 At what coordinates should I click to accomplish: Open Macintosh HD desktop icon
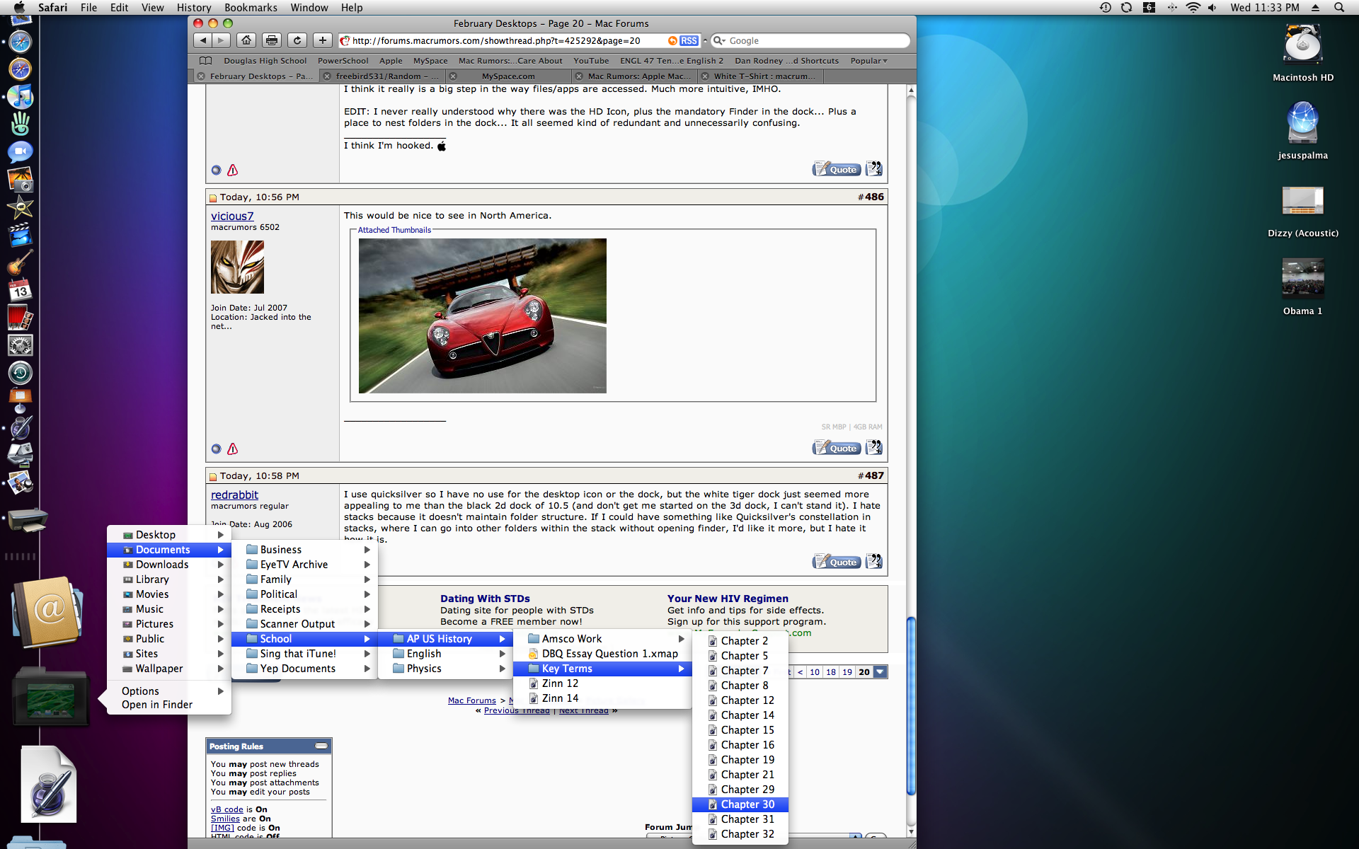pos(1303,53)
